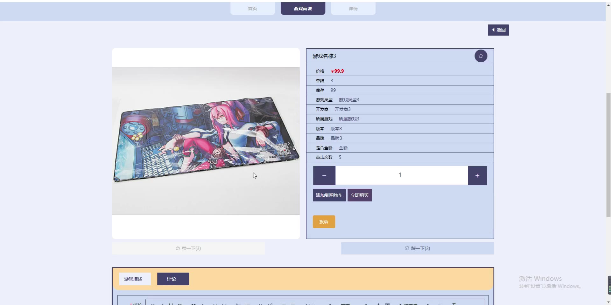Click the purchase quantity input field
Image resolution: width=611 pixels, height=305 pixels.
(402, 175)
